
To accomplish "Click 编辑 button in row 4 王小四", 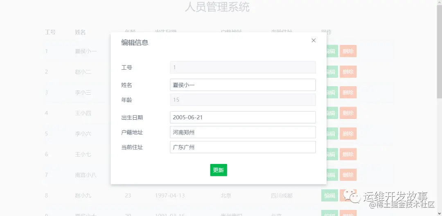I will click(332, 113).
